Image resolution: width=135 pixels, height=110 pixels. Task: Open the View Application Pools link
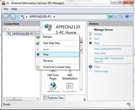tap(107, 49)
